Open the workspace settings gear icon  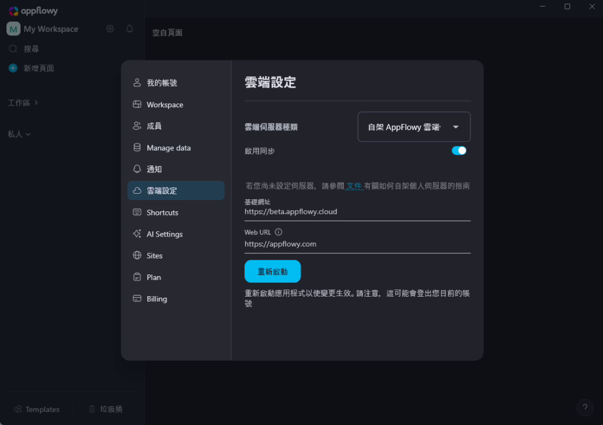pyautogui.click(x=110, y=29)
